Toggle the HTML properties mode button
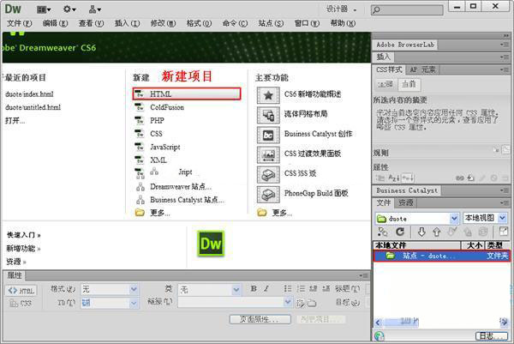 pyautogui.click(x=21, y=290)
